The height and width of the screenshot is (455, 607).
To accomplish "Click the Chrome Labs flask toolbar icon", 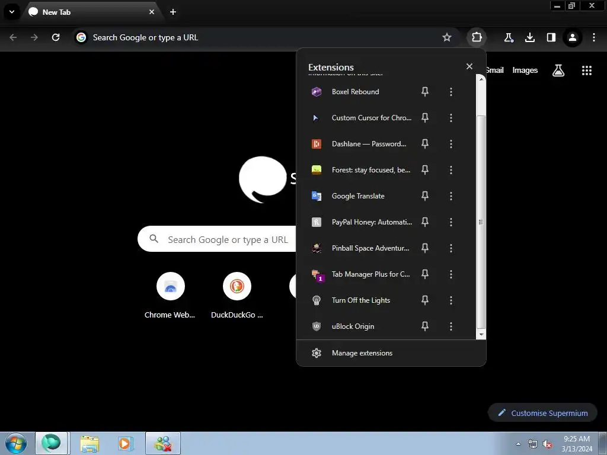I will 508,37.
